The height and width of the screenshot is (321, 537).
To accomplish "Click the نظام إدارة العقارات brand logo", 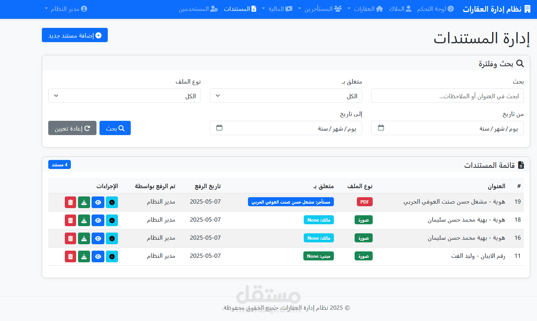I will pyautogui.click(x=497, y=9).
